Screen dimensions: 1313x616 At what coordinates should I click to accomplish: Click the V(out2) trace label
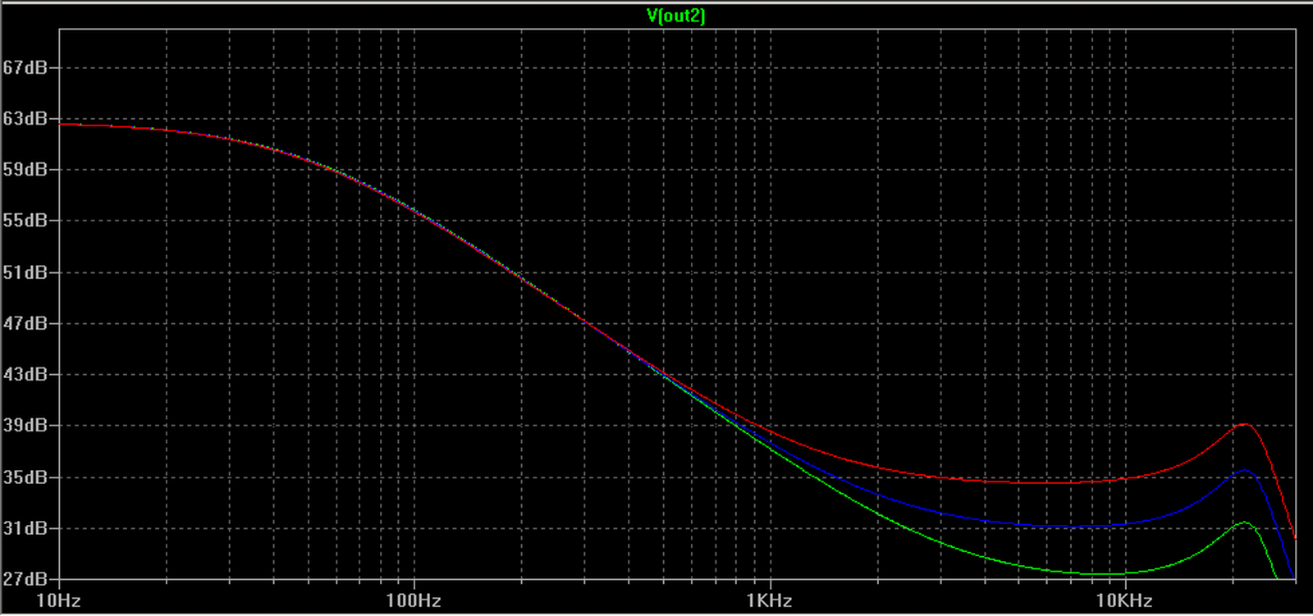tap(675, 16)
